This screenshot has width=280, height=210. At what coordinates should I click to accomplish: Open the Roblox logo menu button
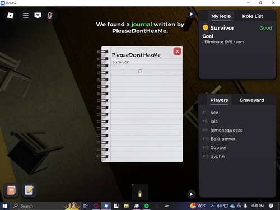click(10, 16)
